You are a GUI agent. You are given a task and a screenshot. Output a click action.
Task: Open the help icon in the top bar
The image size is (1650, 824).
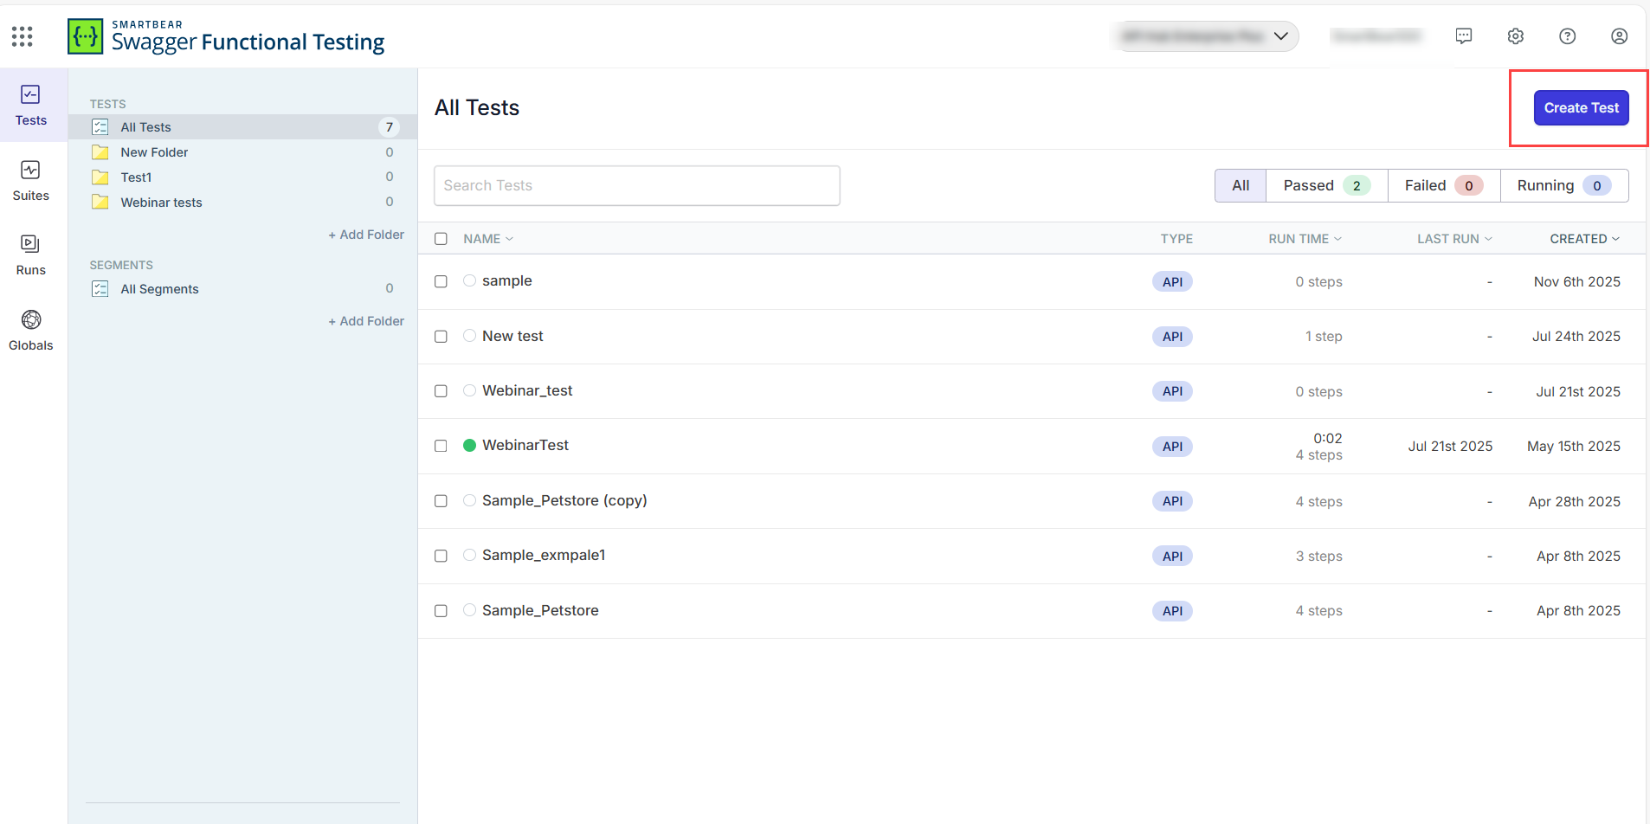coord(1568,35)
